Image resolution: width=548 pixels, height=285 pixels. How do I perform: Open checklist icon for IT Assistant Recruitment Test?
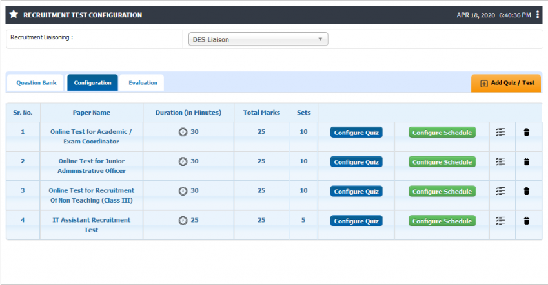(x=500, y=221)
